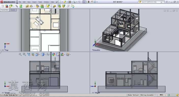Start a New Motion Study
Screen dimensions: 179x97
coord(54,6)
